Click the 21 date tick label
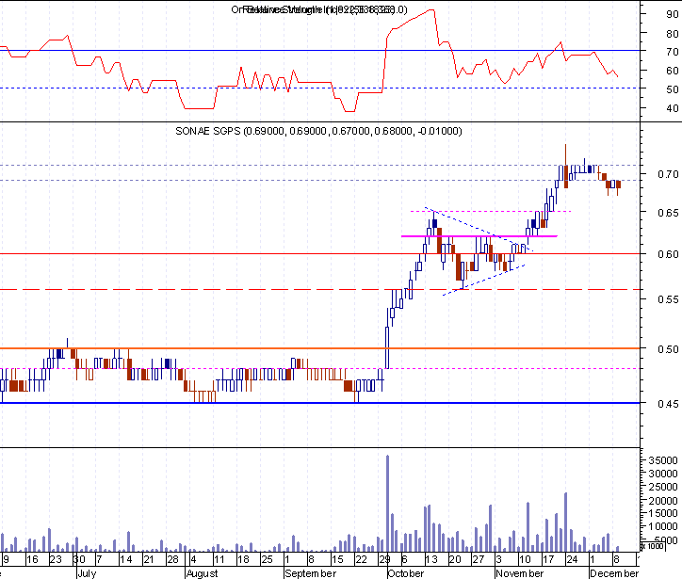The image size is (682, 579). click(x=149, y=559)
